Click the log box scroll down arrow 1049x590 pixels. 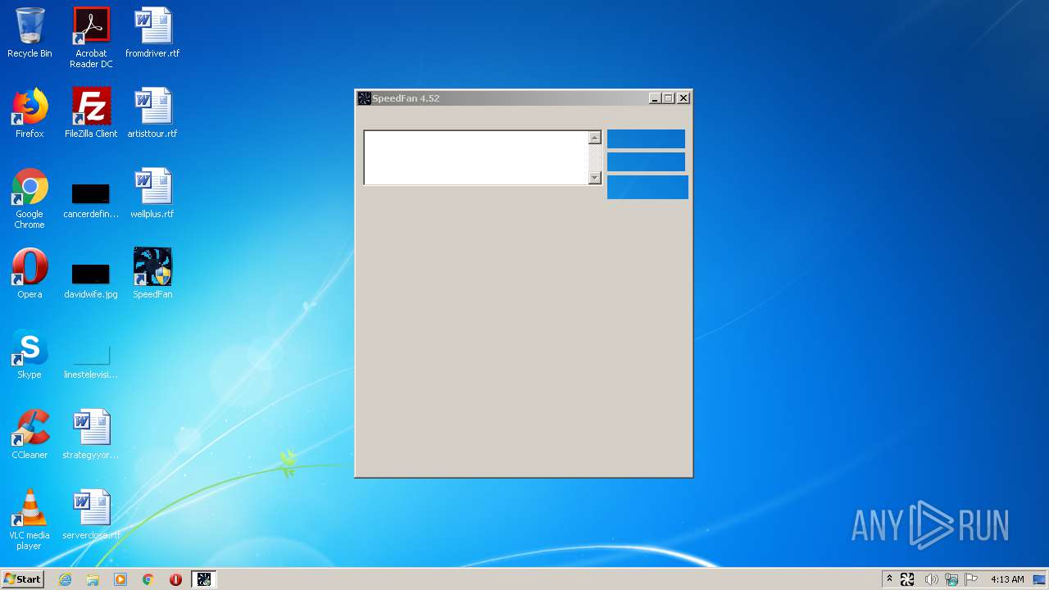click(595, 178)
